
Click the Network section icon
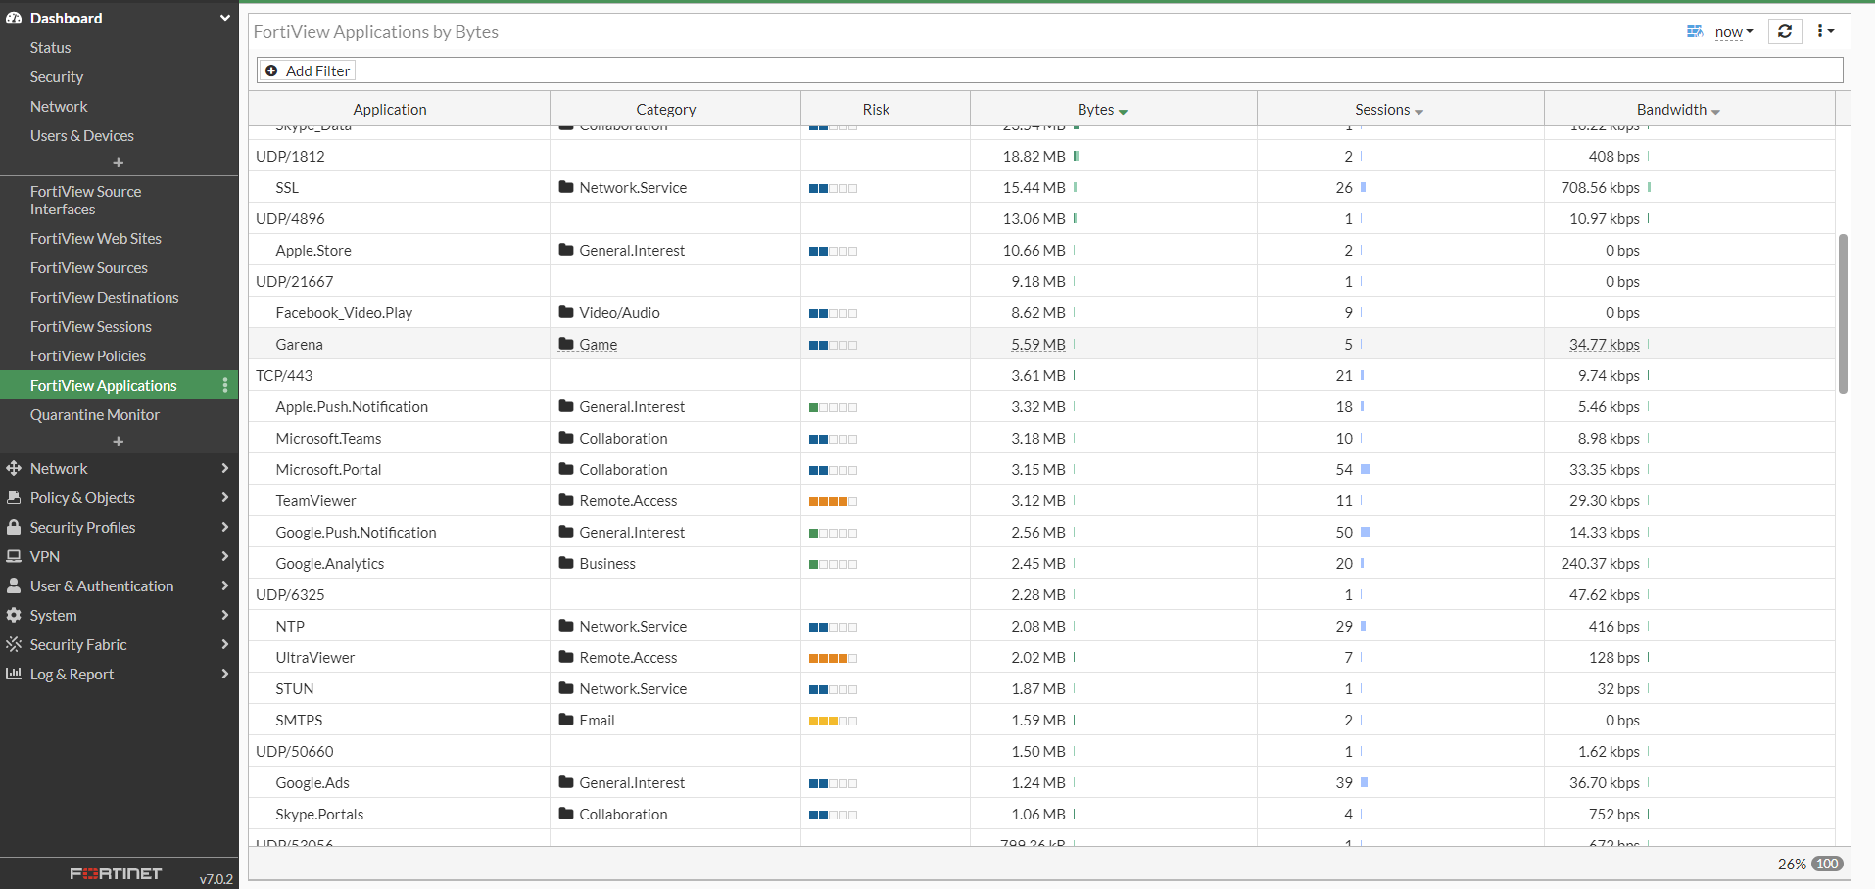[14, 468]
